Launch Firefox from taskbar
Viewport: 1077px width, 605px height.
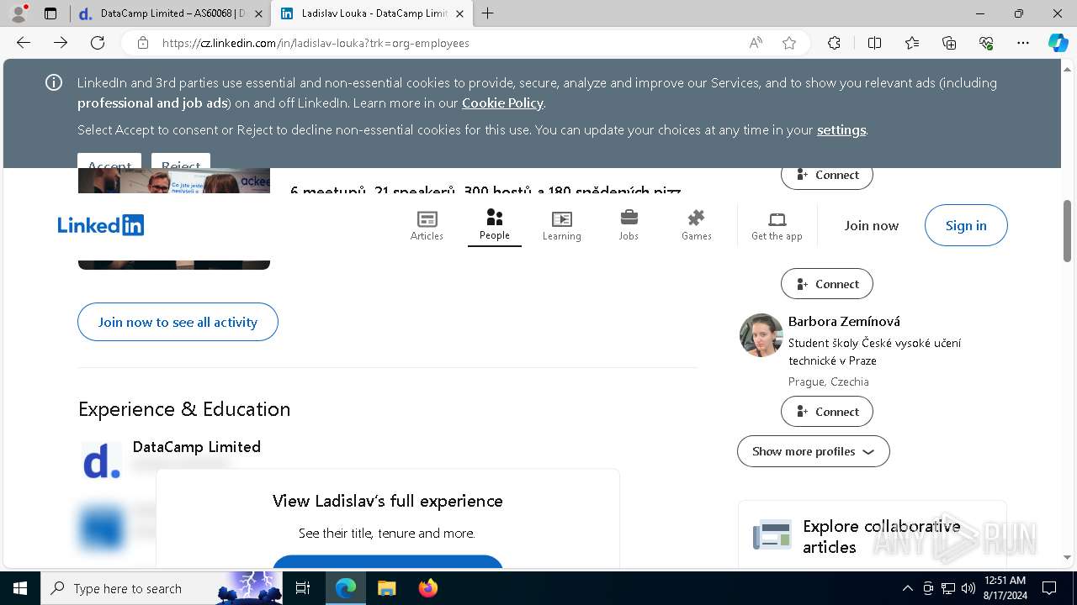427,588
